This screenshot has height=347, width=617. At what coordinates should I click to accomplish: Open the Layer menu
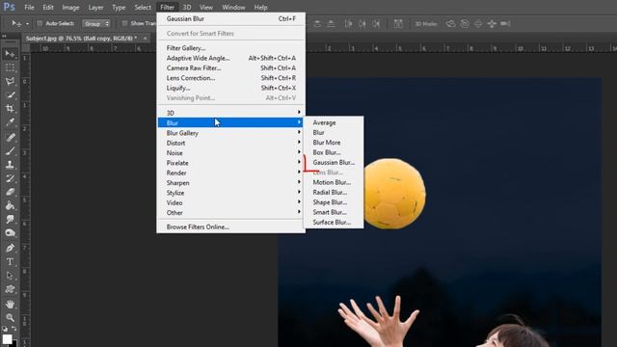tap(95, 7)
